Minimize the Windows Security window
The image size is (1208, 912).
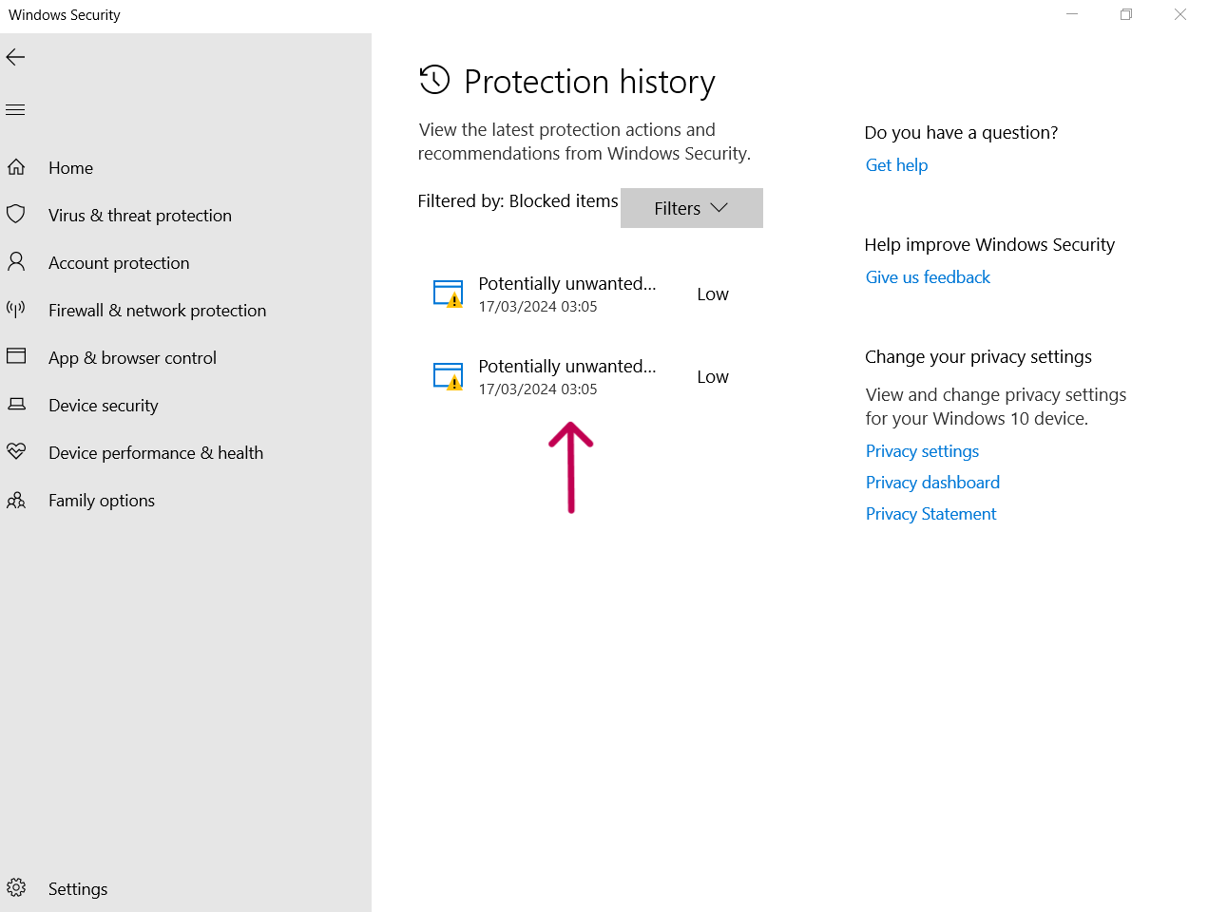1072,14
